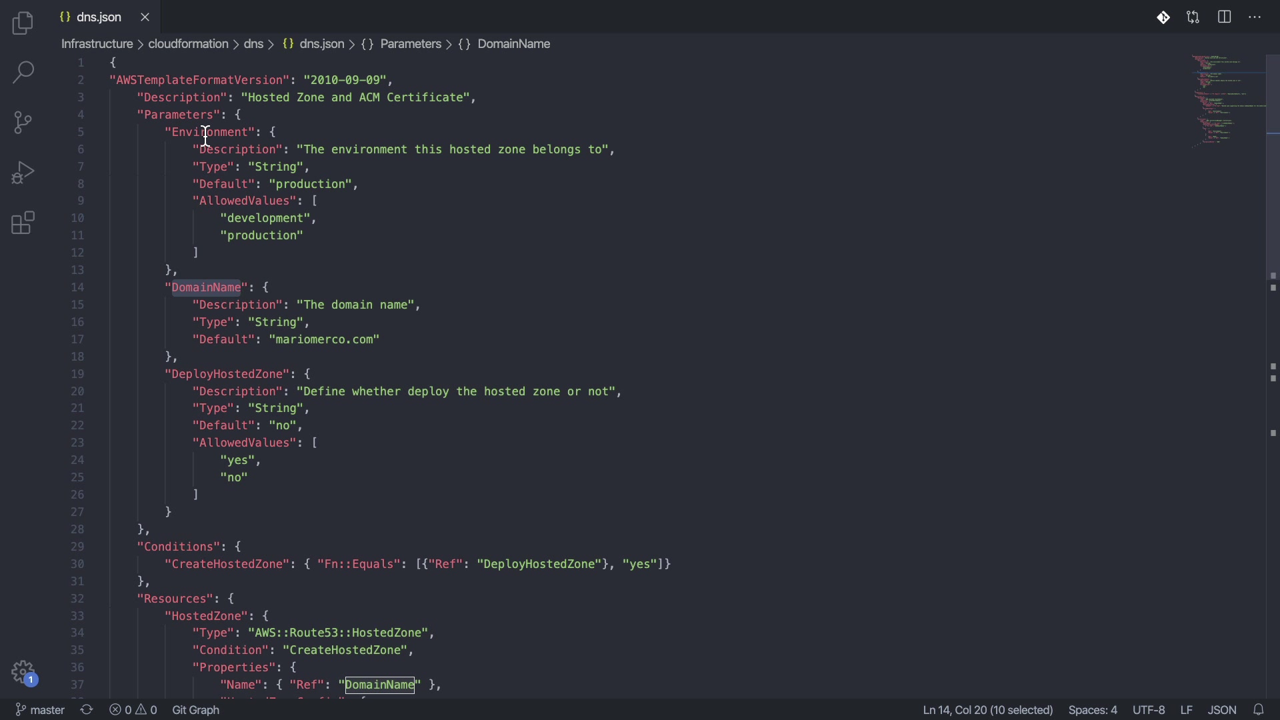This screenshot has width=1280, height=720.
Task: Split the editor to the right
Action: pyautogui.click(x=1225, y=17)
